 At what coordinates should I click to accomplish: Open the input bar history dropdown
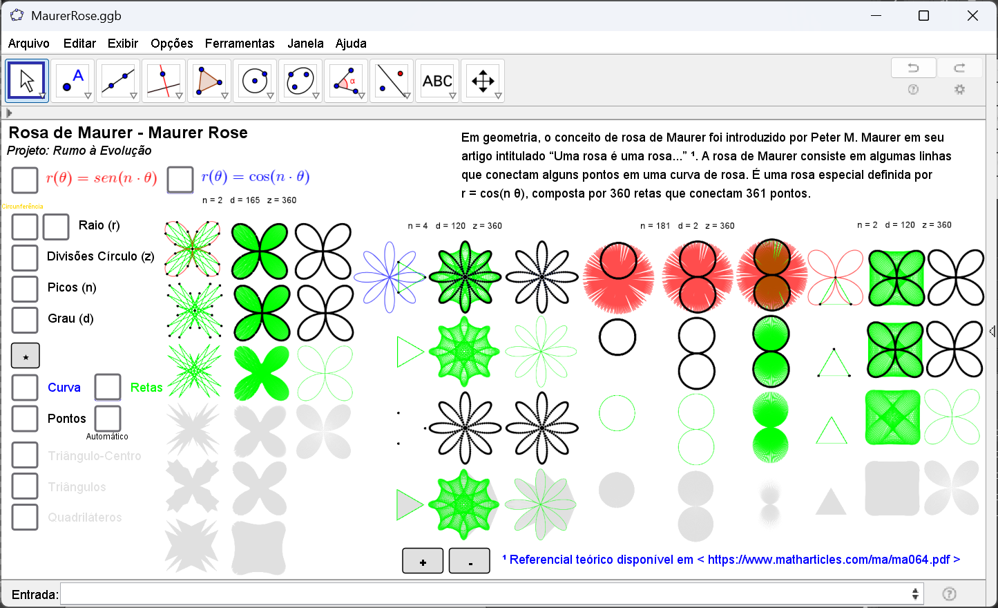[x=915, y=594]
